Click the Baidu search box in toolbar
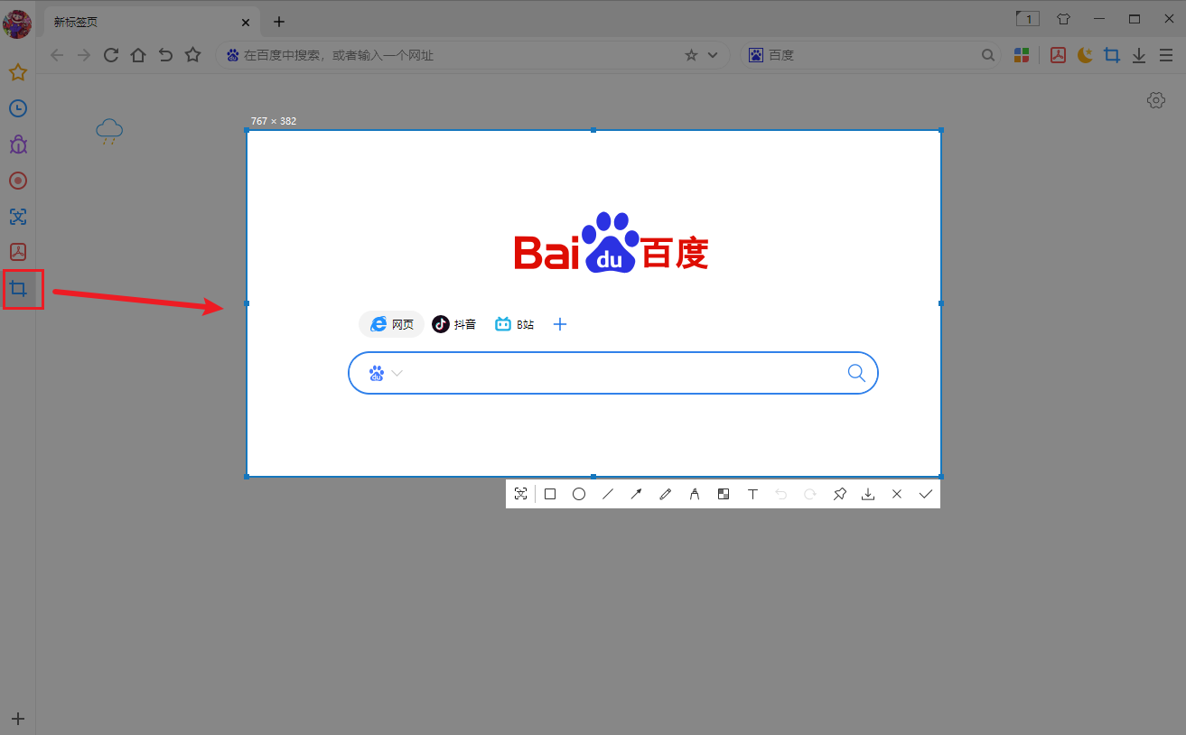This screenshot has width=1186, height=735. pyautogui.click(x=872, y=55)
